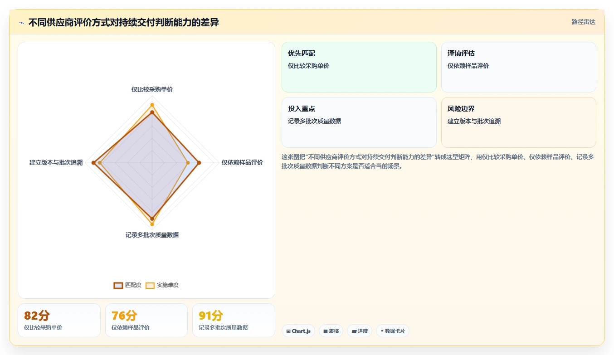This screenshot has width=614, height=355.
Task: Click 仅比较采购单价 label under 82分
Action: [x=43, y=327]
